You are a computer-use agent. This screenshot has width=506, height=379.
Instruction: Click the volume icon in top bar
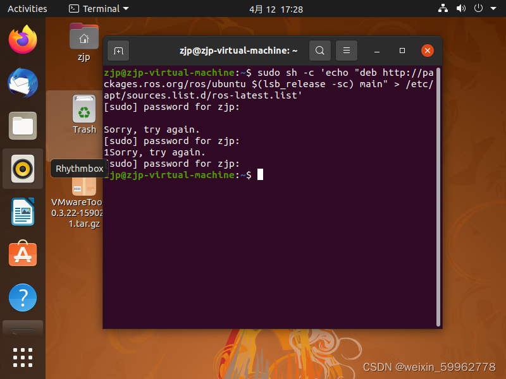point(461,8)
